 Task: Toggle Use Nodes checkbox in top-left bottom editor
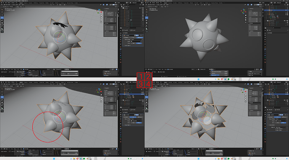click(x=23, y=69)
